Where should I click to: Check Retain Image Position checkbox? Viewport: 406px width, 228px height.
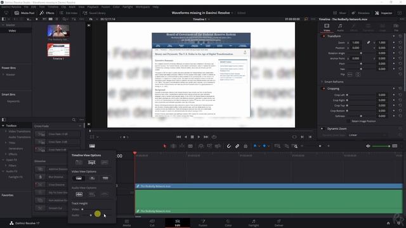point(348,121)
